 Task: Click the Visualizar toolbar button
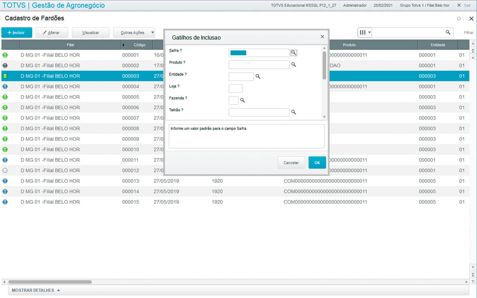click(x=90, y=32)
